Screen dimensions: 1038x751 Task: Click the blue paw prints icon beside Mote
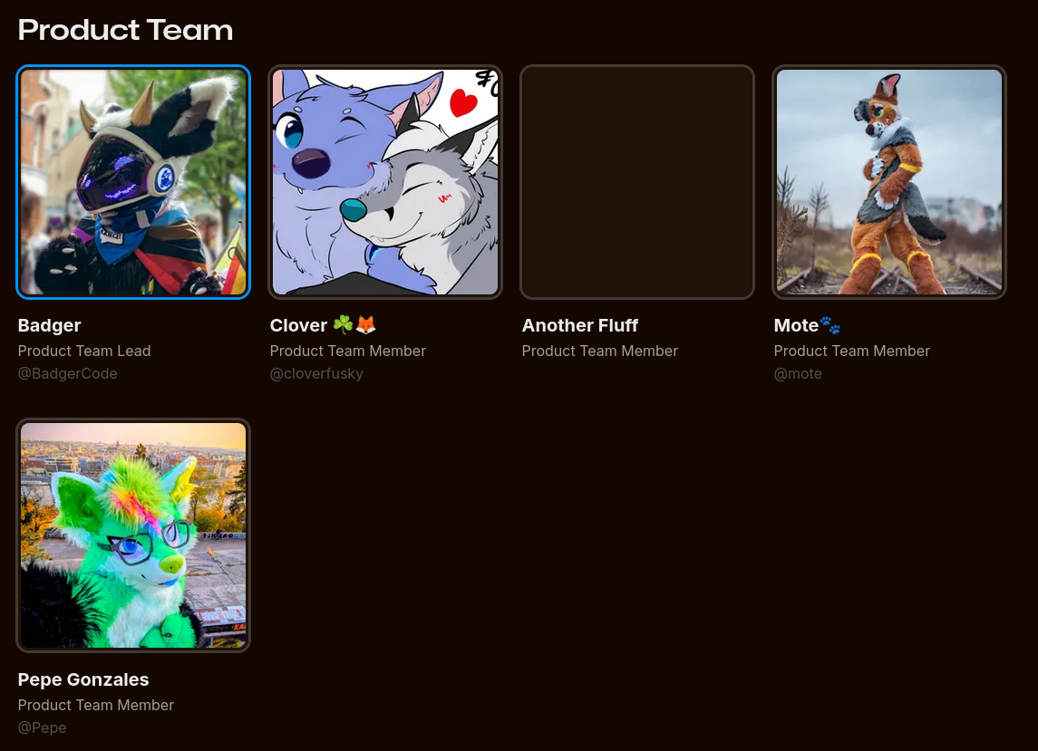point(830,325)
